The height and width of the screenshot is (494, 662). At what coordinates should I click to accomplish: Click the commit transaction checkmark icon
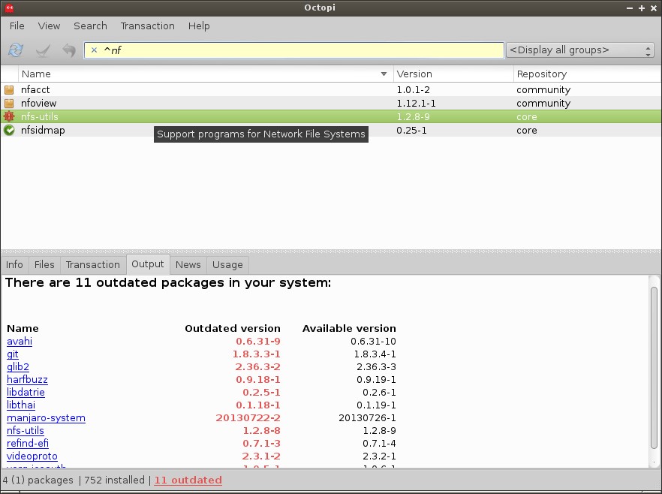pos(43,50)
